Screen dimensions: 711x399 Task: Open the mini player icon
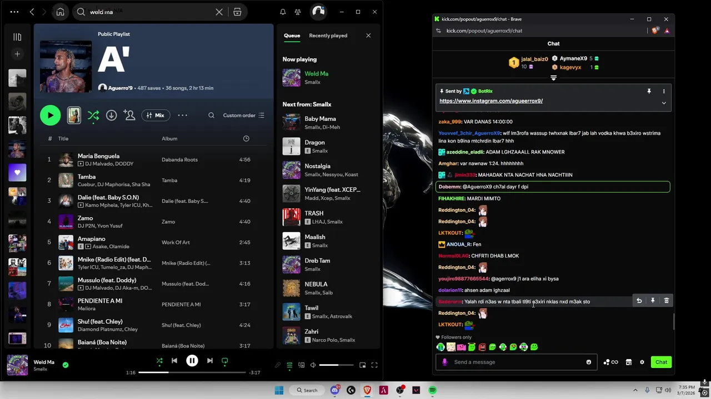click(362, 365)
